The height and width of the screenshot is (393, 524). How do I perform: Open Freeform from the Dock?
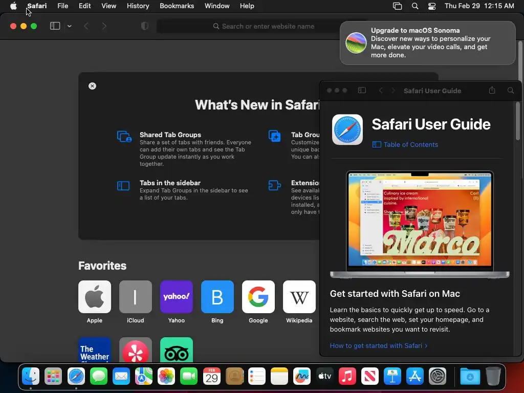coord(302,376)
